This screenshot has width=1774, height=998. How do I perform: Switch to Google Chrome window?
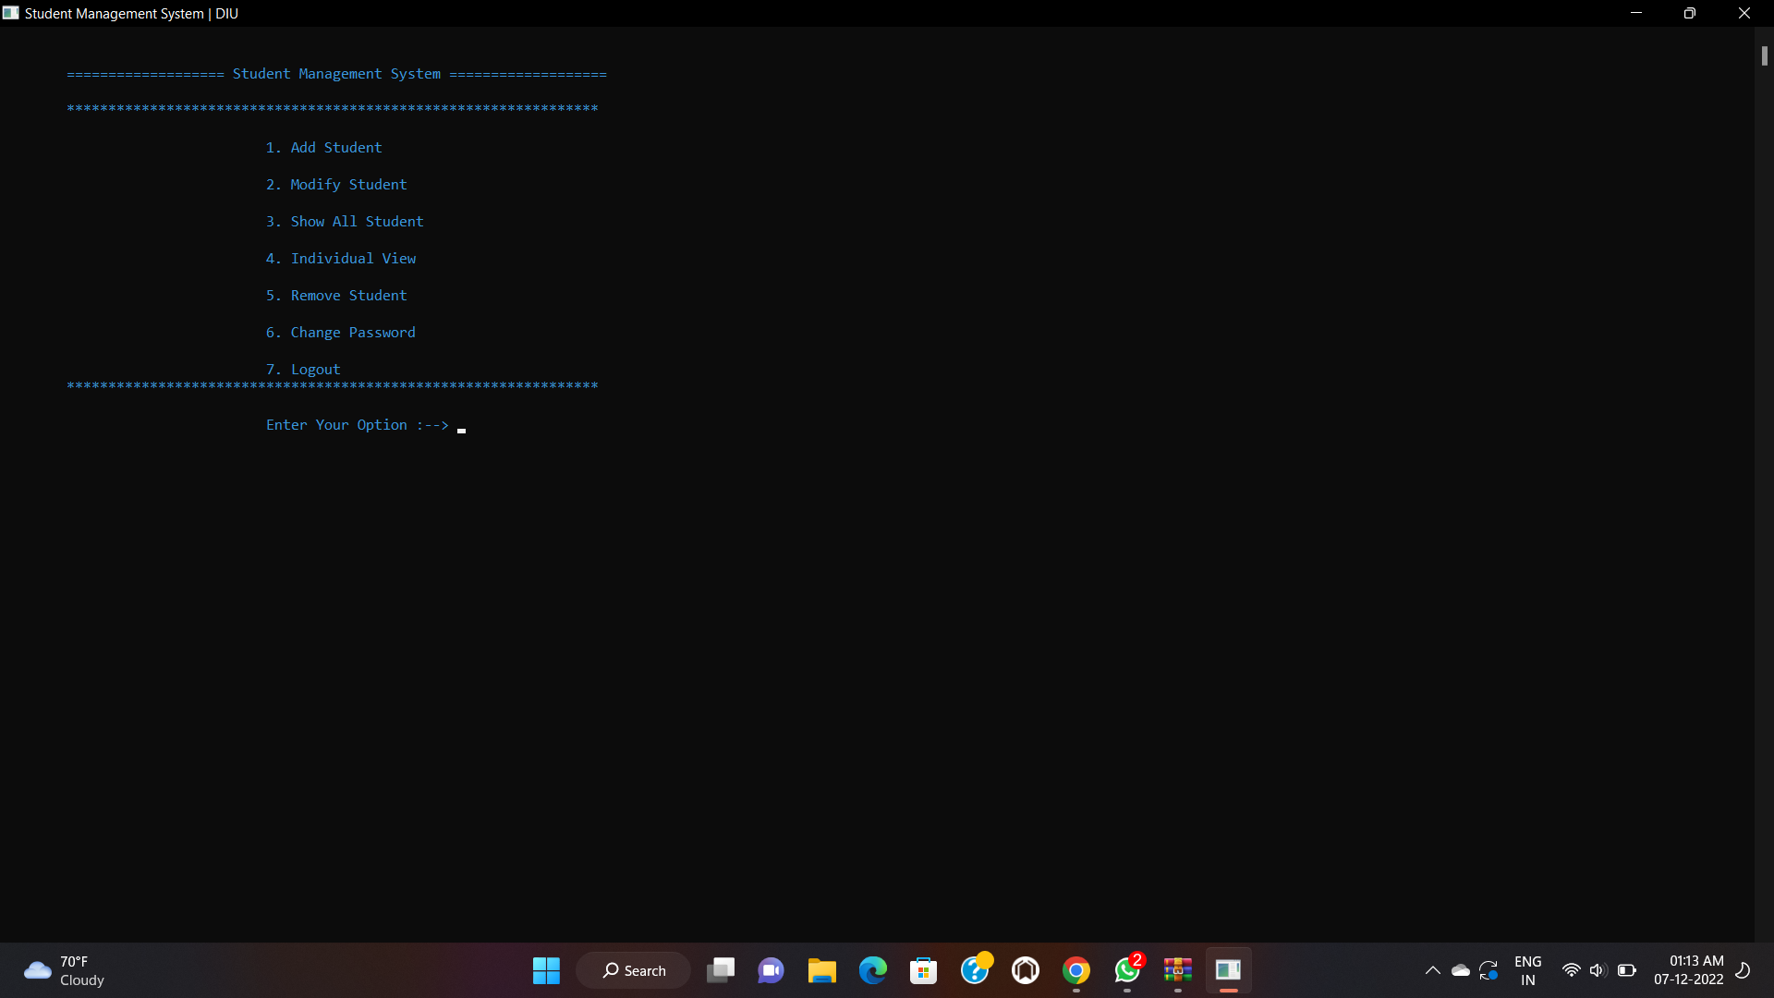click(x=1075, y=970)
